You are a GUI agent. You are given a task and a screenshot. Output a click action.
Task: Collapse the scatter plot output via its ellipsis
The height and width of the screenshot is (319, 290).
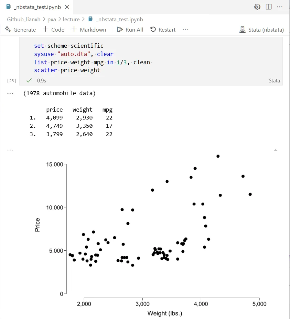10,149
